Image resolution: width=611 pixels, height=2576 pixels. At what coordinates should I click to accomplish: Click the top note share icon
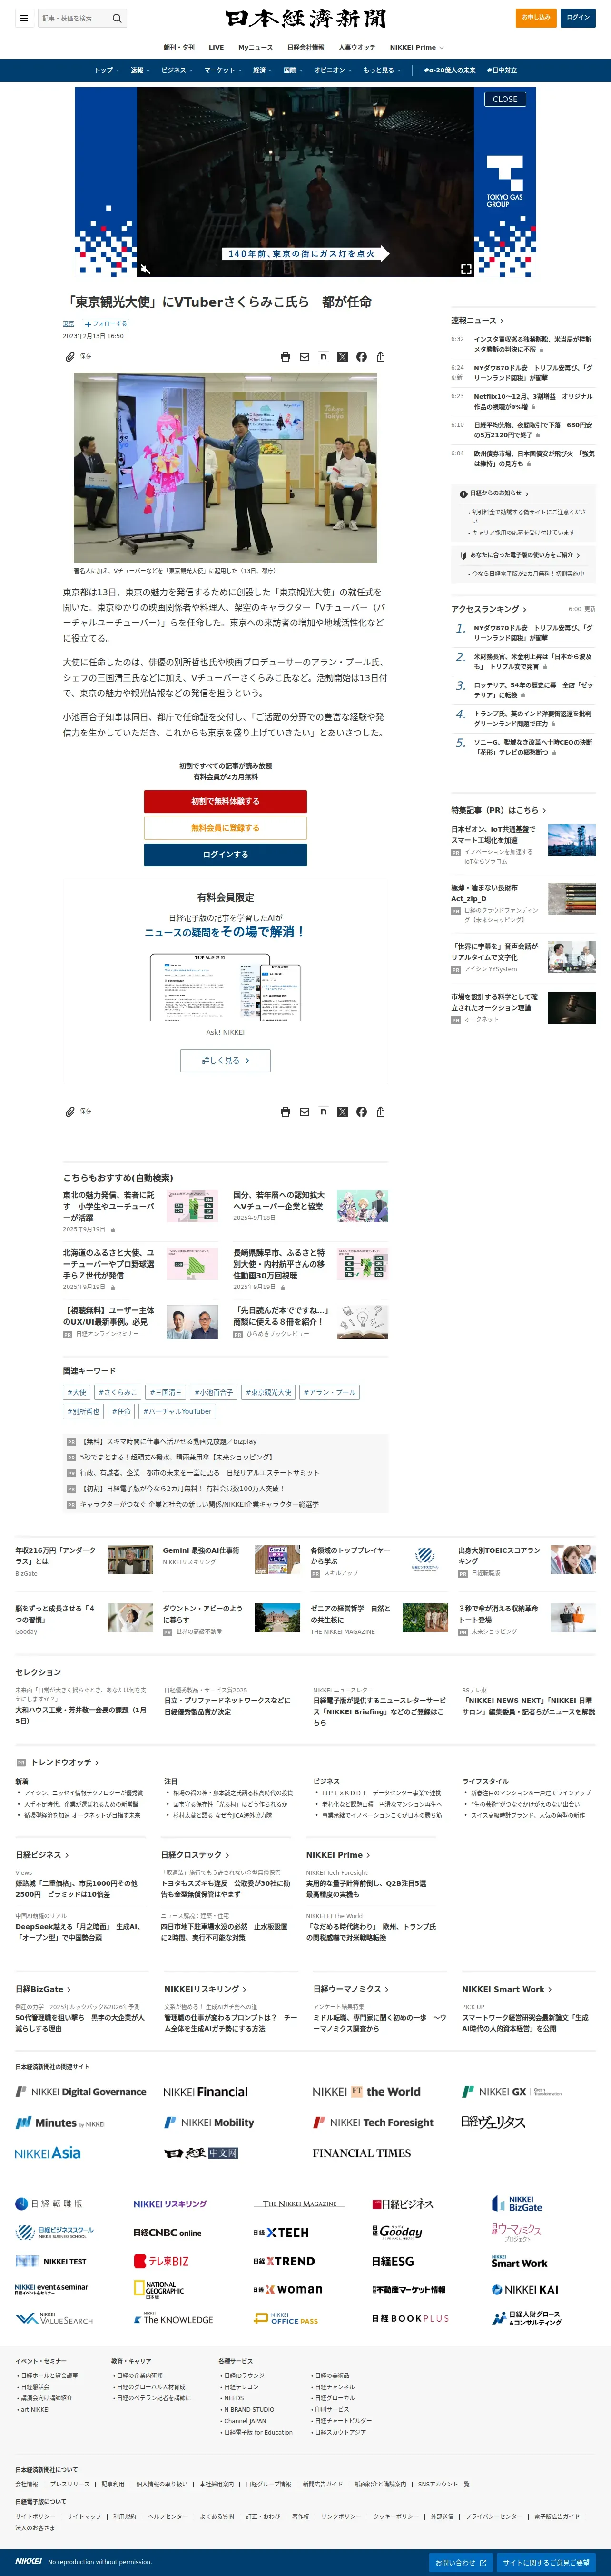(324, 357)
